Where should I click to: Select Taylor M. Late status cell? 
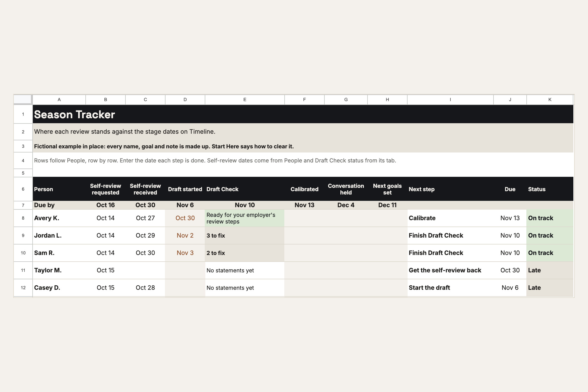point(550,270)
